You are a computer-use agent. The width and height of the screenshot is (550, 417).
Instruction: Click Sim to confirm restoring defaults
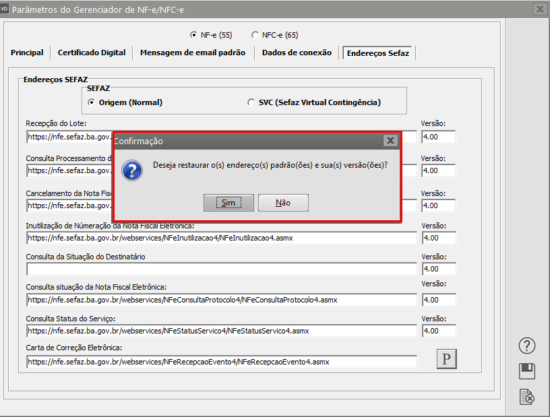228,203
